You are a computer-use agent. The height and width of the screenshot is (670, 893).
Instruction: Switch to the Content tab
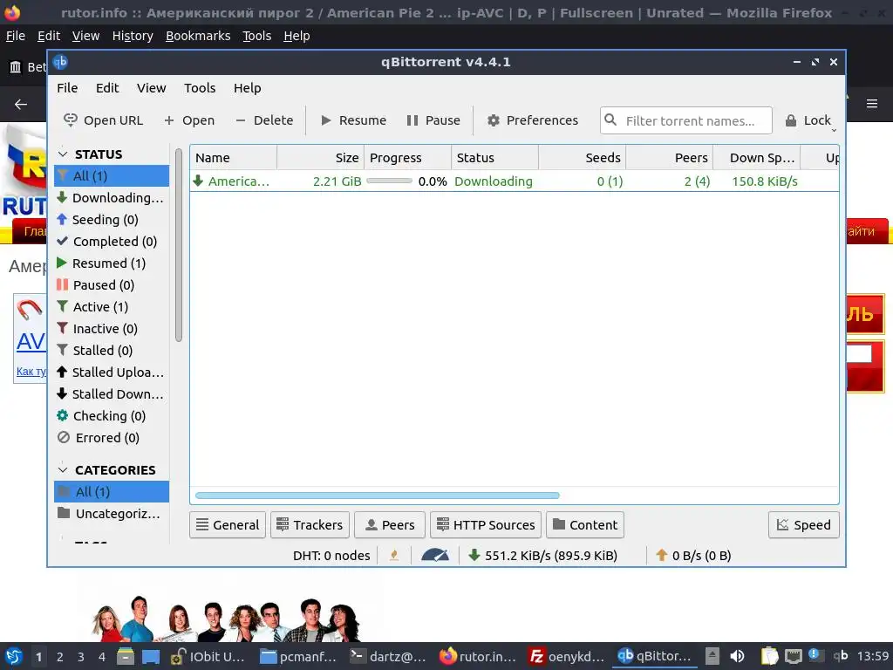(x=585, y=524)
